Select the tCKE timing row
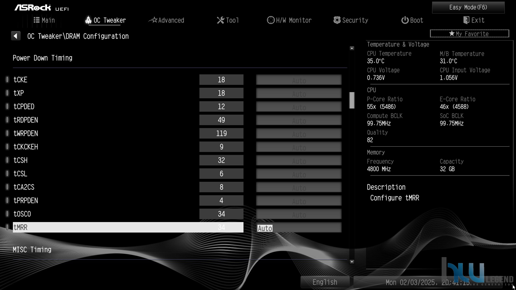The height and width of the screenshot is (290, 516). click(128, 80)
